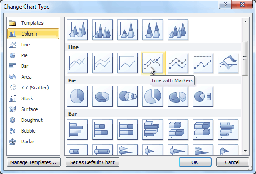
Task: Choose the Clustered Pyramid column chart
Action: click(102, 30)
